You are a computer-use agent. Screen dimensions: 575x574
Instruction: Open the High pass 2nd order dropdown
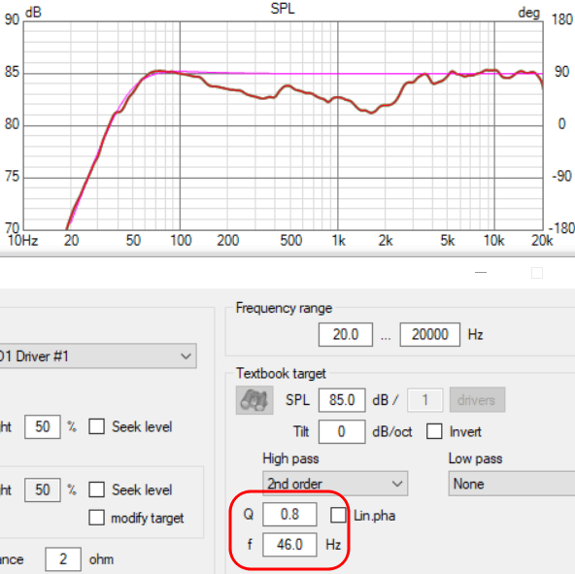click(335, 484)
